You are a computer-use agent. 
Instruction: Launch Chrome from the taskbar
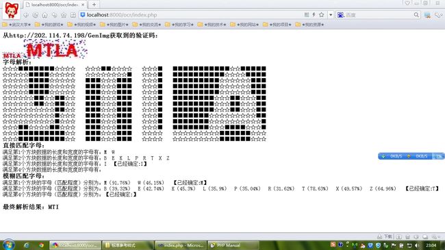tap(42, 245)
